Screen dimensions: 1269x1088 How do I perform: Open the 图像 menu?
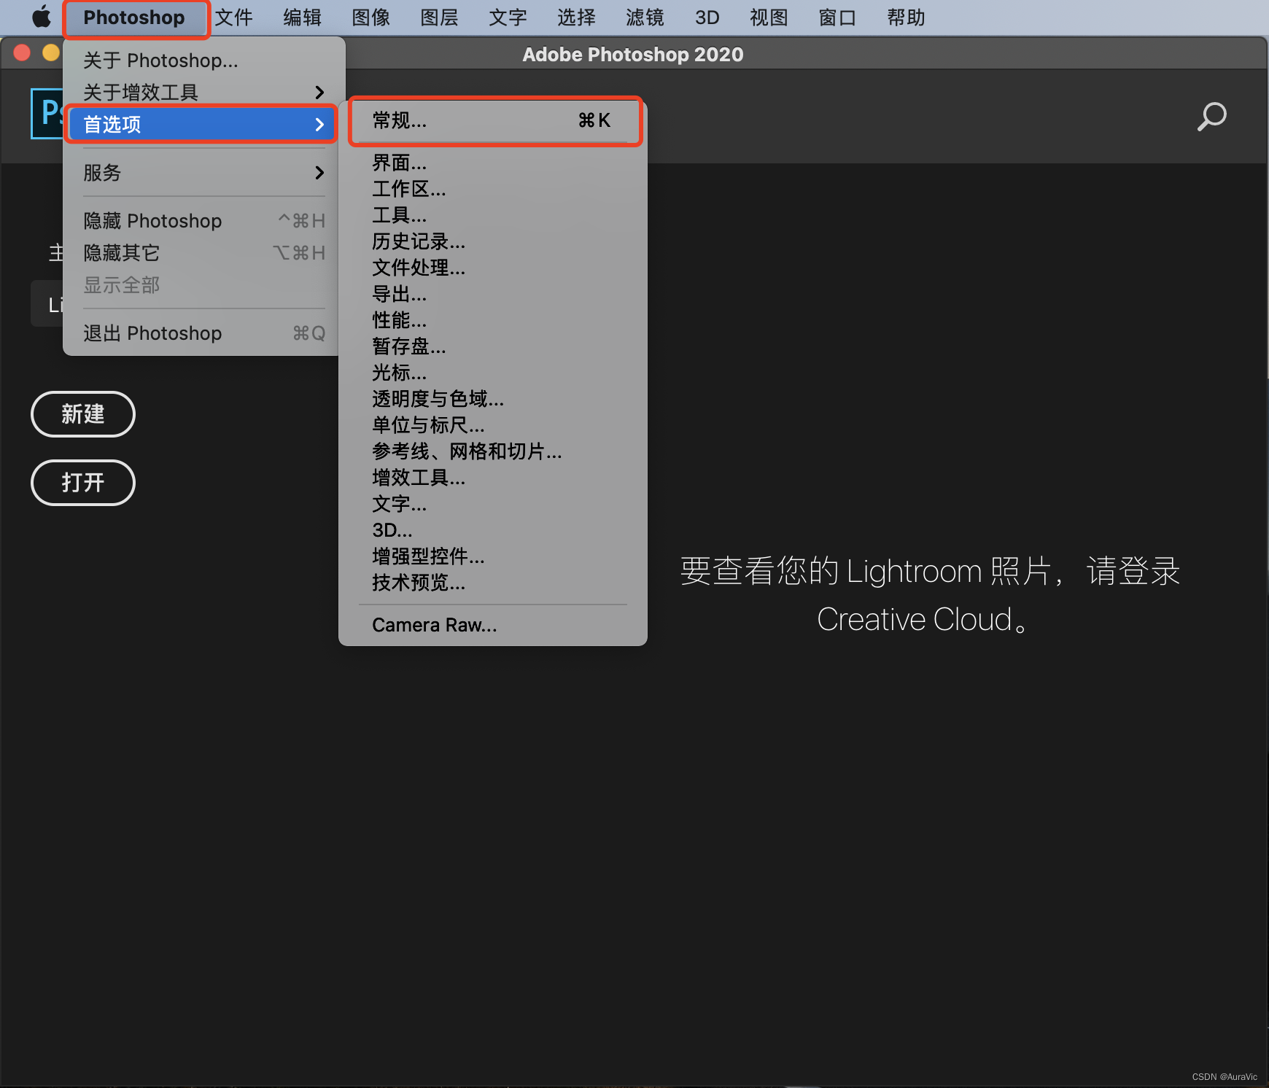(370, 18)
